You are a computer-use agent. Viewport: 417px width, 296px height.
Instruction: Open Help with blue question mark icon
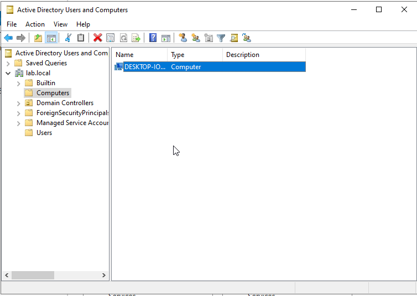[153, 38]
